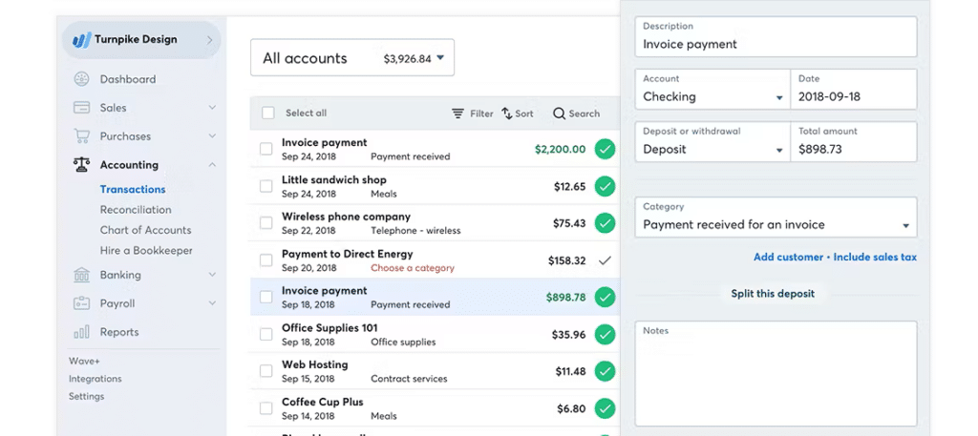Viewport: 978px width, 436px height.
Task: Click the Banking building icon
Action: pos(81,275)
